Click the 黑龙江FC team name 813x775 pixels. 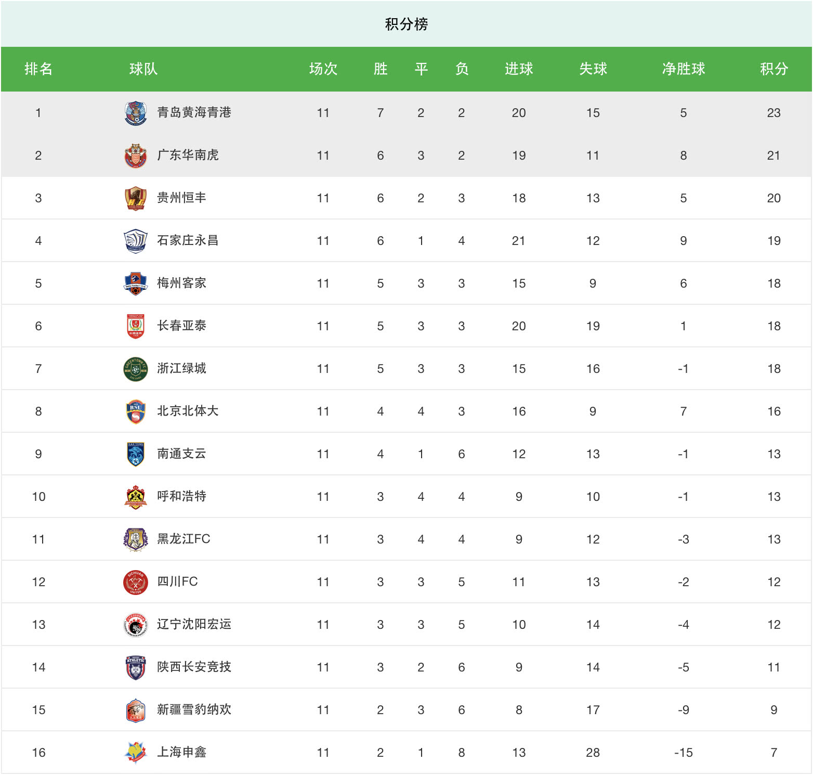click(x=183, y=539)
